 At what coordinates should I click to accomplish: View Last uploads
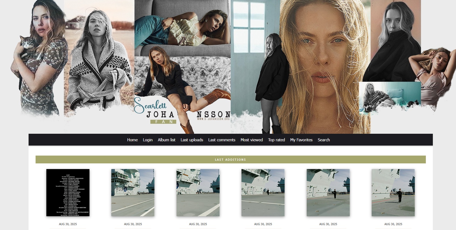(192, 140)
